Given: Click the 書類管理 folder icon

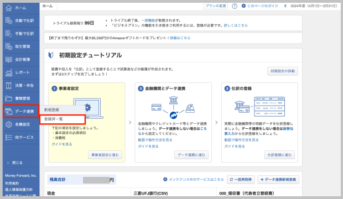Looking at the screenshot, I should coord(8,98).
